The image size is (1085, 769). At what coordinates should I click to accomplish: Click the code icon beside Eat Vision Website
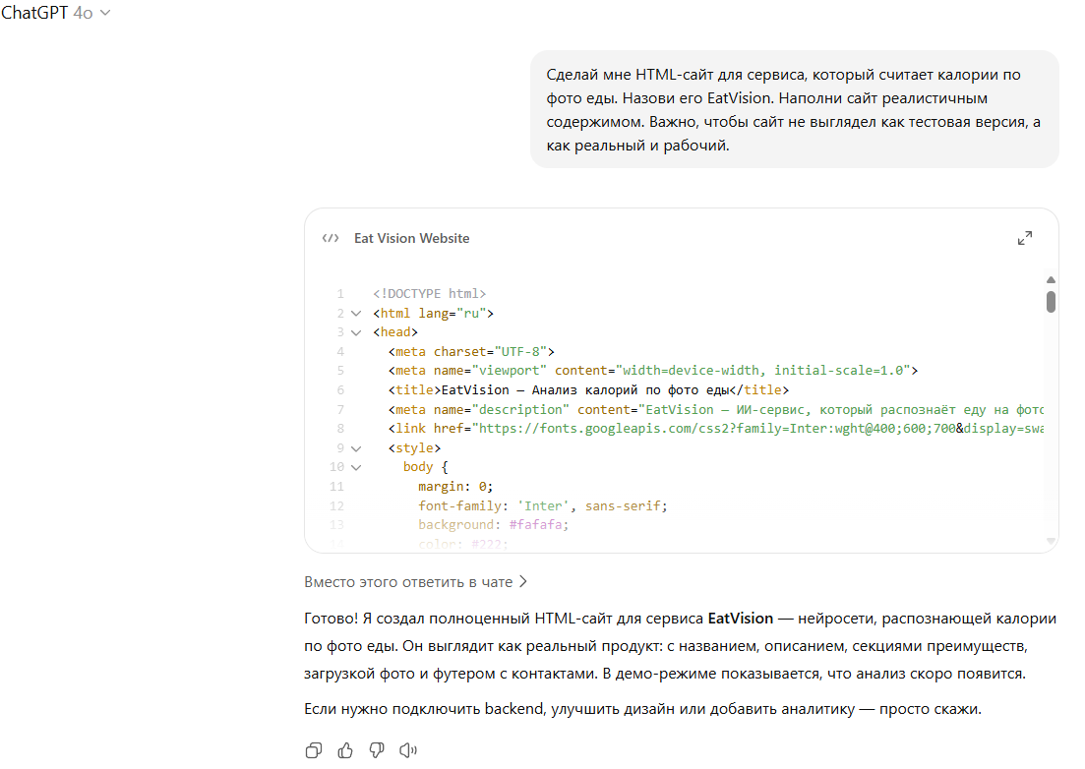tap(331, 238)
